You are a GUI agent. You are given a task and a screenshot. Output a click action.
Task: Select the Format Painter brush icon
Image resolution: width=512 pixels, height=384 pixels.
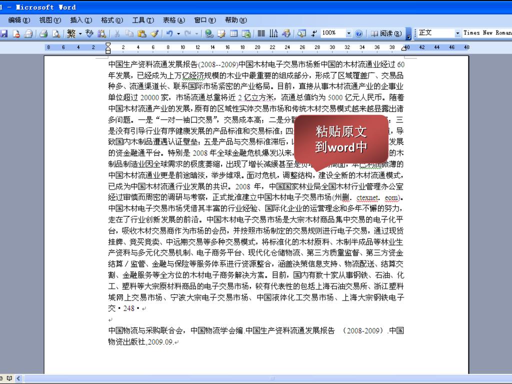click(154, 33)
